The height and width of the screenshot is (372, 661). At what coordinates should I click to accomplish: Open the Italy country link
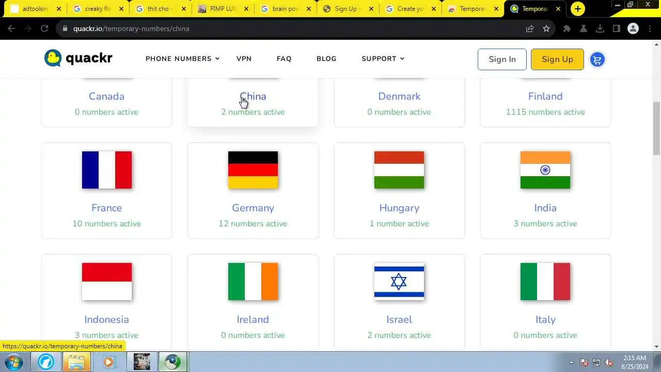pos(545,319)
